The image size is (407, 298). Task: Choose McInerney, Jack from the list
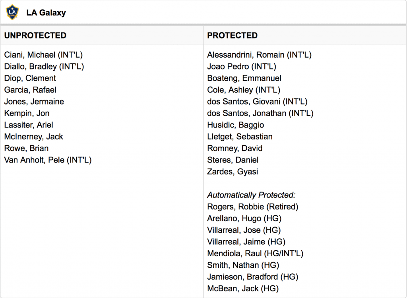coord(33,137)
